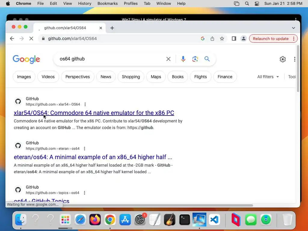Click the Google icon in the address bar
This screenshot has width=308, height=231.
[x=203, y=38]
